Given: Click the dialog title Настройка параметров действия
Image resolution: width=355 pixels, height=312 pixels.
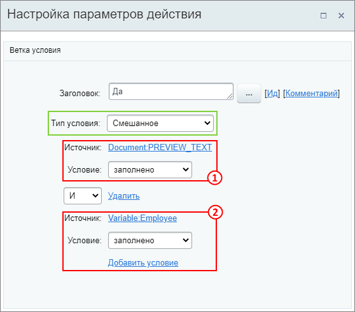Looking at the screenshot, I should pos(104,14).
